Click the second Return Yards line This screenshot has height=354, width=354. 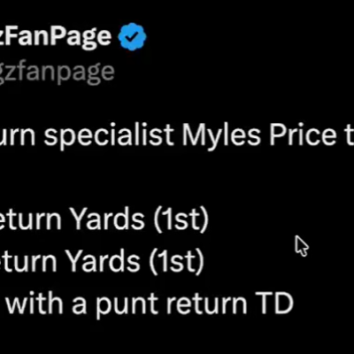(x=102, y=261)
